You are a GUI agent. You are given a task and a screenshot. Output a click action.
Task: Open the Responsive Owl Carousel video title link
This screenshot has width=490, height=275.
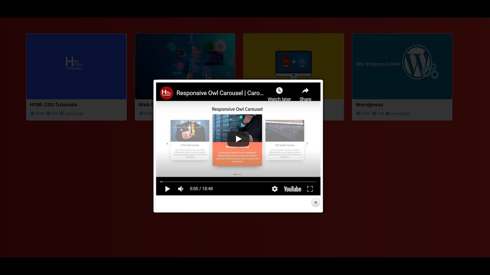(x=220, y=93)
